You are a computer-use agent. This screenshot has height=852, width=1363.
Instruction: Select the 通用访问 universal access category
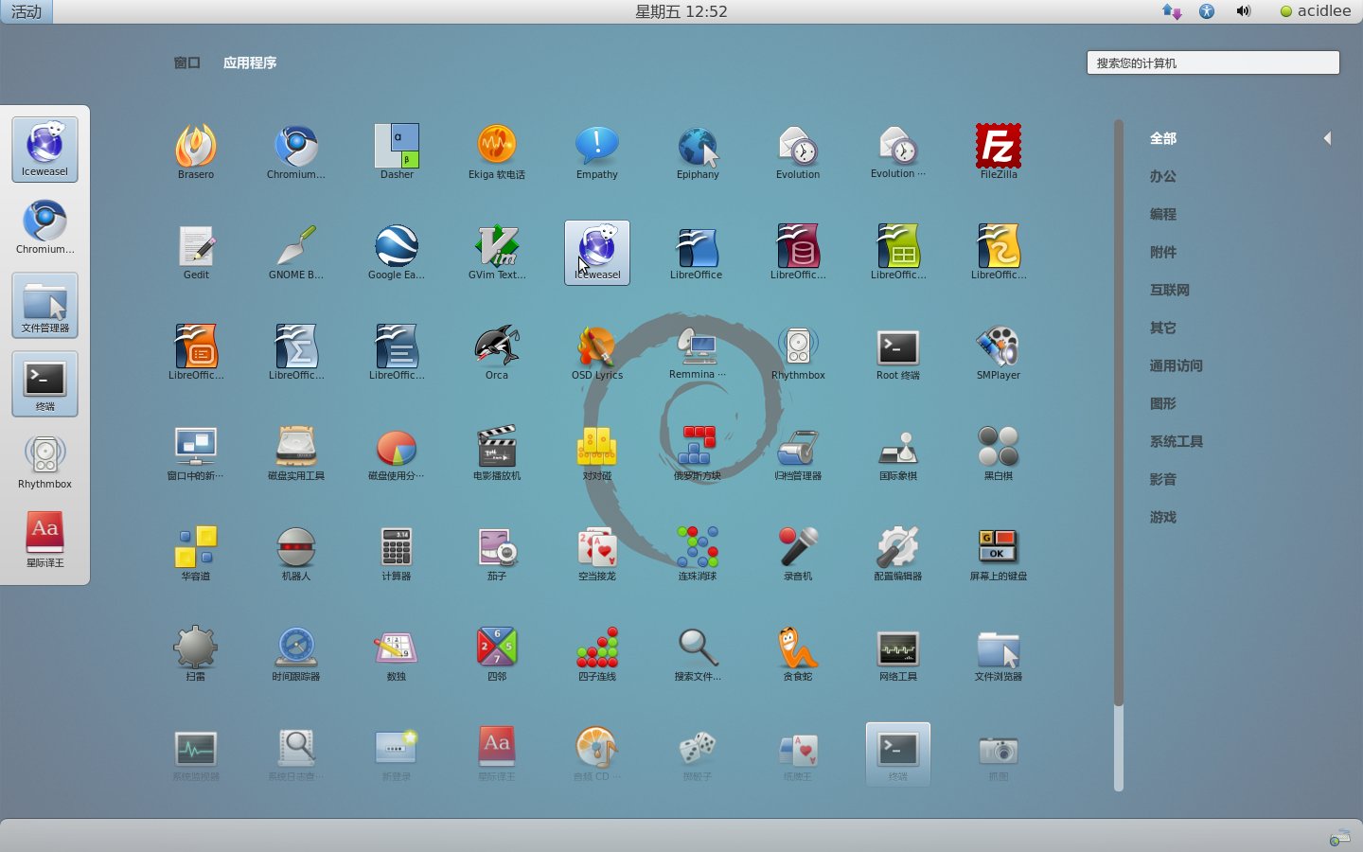1177,365
